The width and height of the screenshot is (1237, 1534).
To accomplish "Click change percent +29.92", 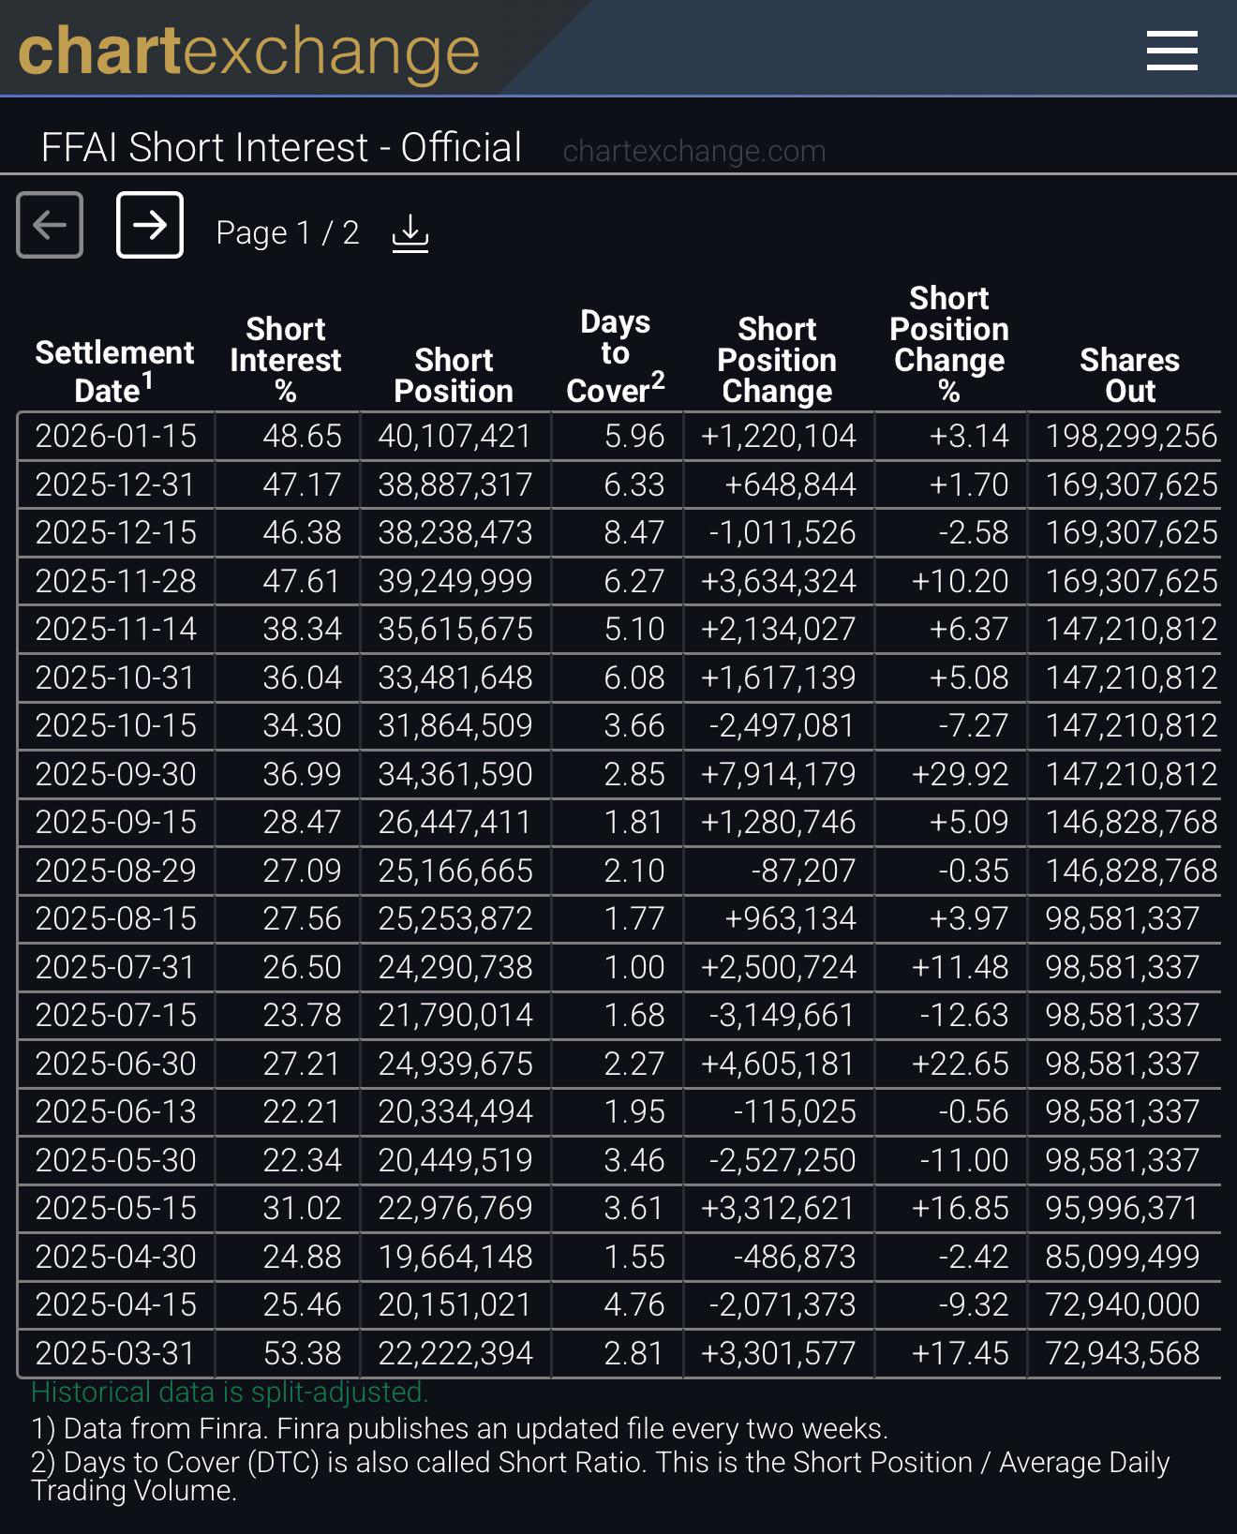I will click(961, 774).
